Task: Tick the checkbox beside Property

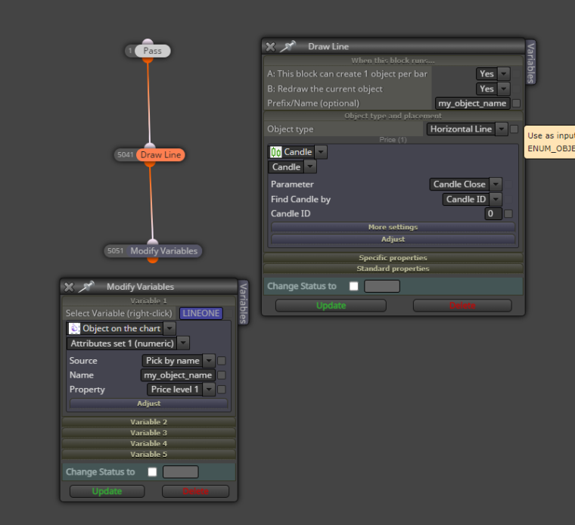Action: [222, 390]
